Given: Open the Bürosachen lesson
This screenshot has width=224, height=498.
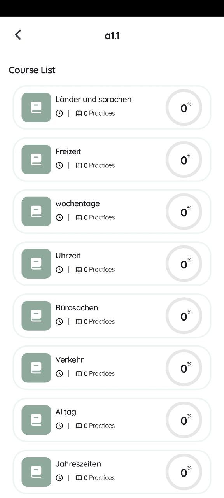Looking at the screenshot, I should coord(112,316).
